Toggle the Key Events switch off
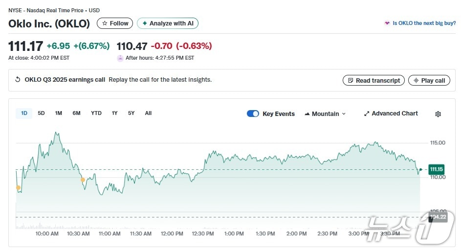Image resolution: width=461 pixels, height=251 pixels. point(253,114)
